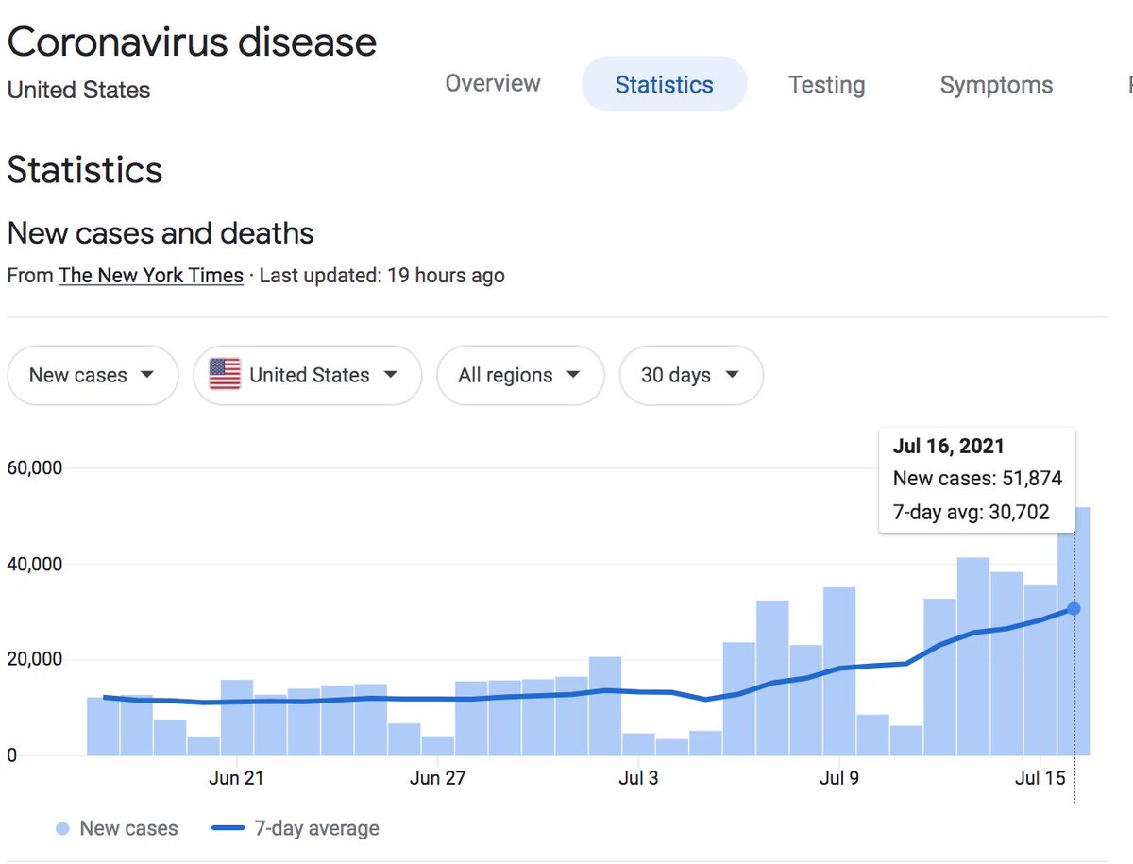Expand the All regions dropdown
This screenshot has width=1133, height=864.
(520, 375)
